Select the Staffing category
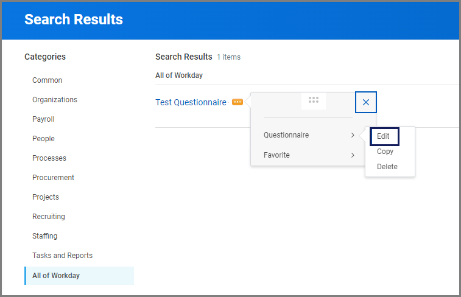Image resolution: width=461 pixels, height=297 pixels. (x=45, y=236)
